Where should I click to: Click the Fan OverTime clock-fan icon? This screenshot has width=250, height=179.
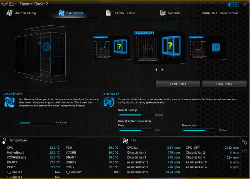point(10,102)
